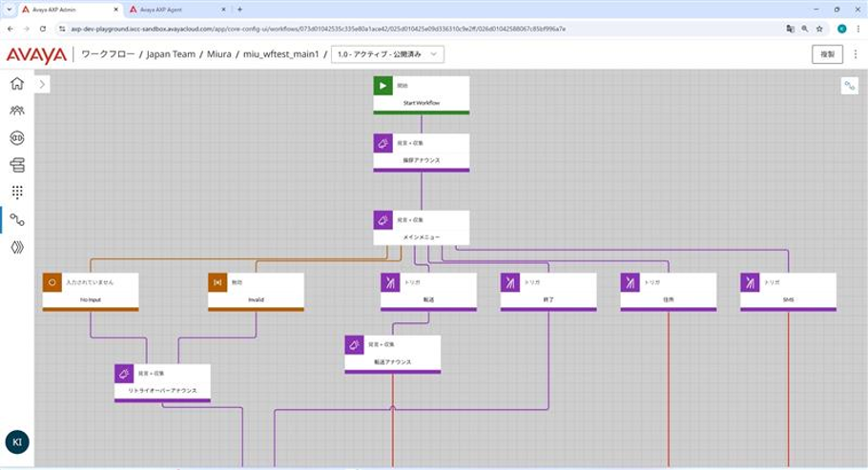Click the purple icon on 転送アナウンス node
868x470 pixels.
tap(354, 345)
